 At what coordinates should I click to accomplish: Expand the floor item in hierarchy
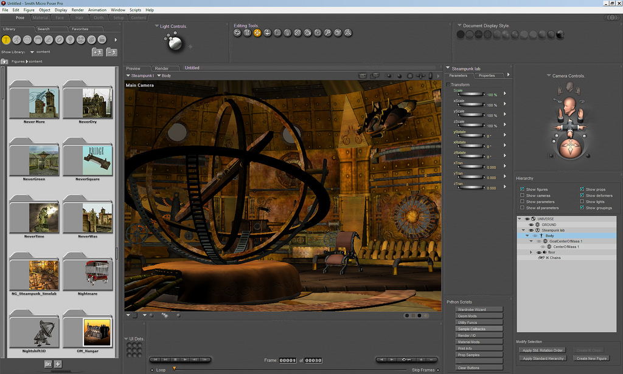click(531, 252)
